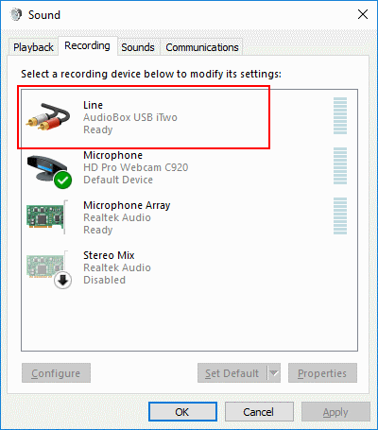Click the Line device level meter

tap(340, 115)
